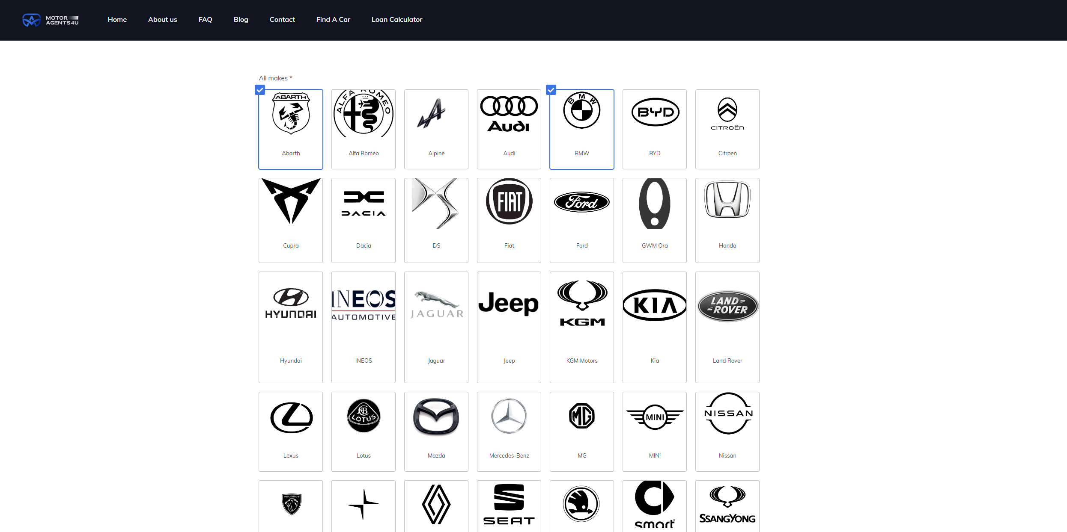This screenshot has height=532, width=1067.
Task: Select the KGM Motors logo
Action: click(582, 303)
